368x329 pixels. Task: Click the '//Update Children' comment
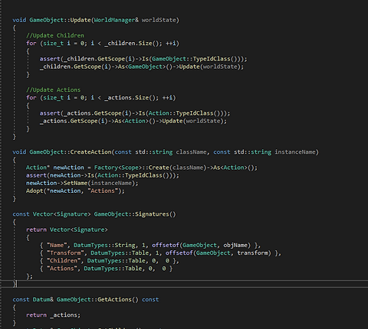pos(55,35)
